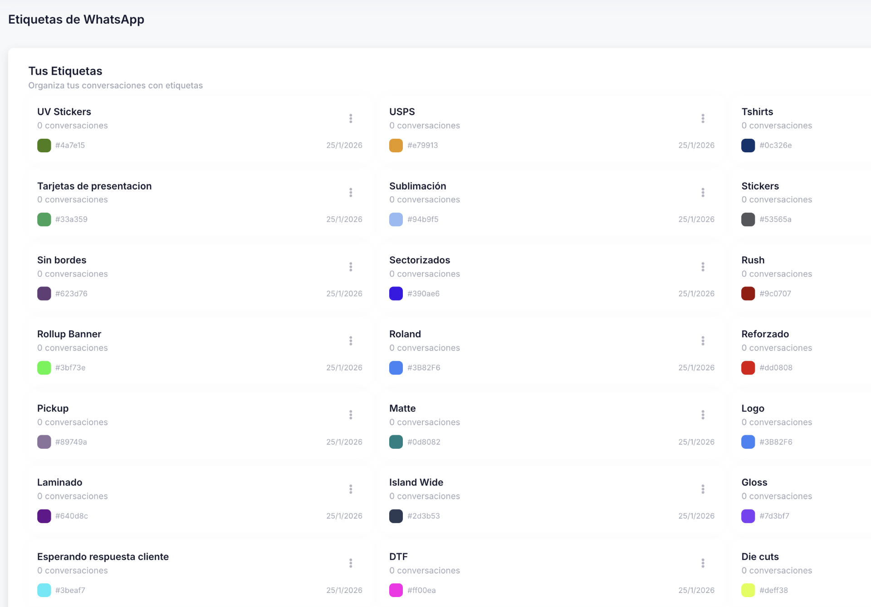Click kebab menu for Tarjetas de presentacion
The width and height of the screenshot is (871, 607).
coord(351,193)
